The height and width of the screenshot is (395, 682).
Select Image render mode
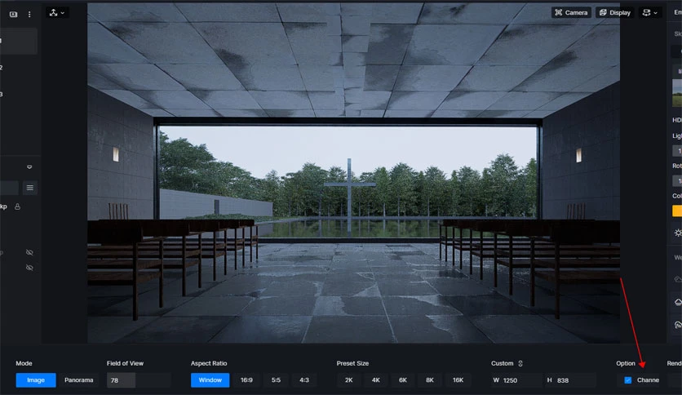(36, 379)
